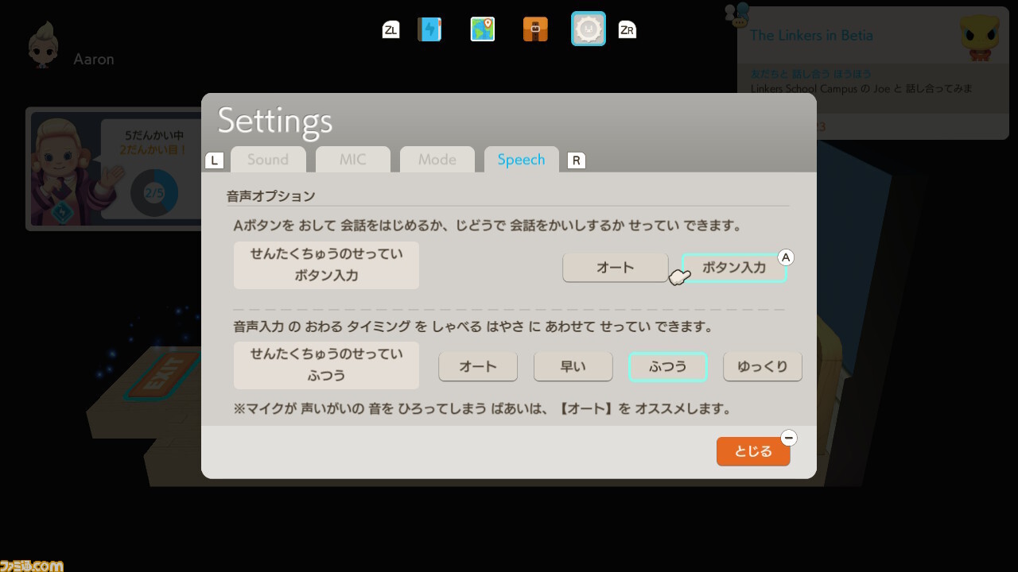Viewport: 1018px width, 572px height.
Task: Open the blue notebook icon in top bar
Action: 429,29
